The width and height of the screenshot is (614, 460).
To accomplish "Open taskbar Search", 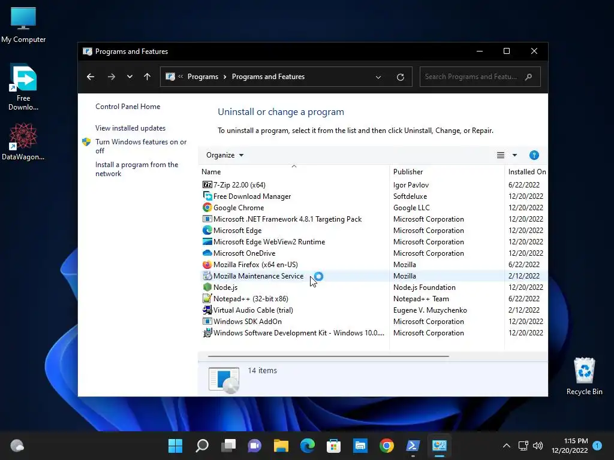I will click(202, 446).
